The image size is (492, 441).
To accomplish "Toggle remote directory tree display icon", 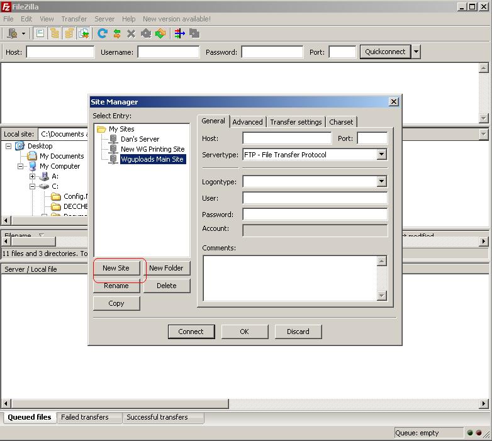I will click(69, 33).
